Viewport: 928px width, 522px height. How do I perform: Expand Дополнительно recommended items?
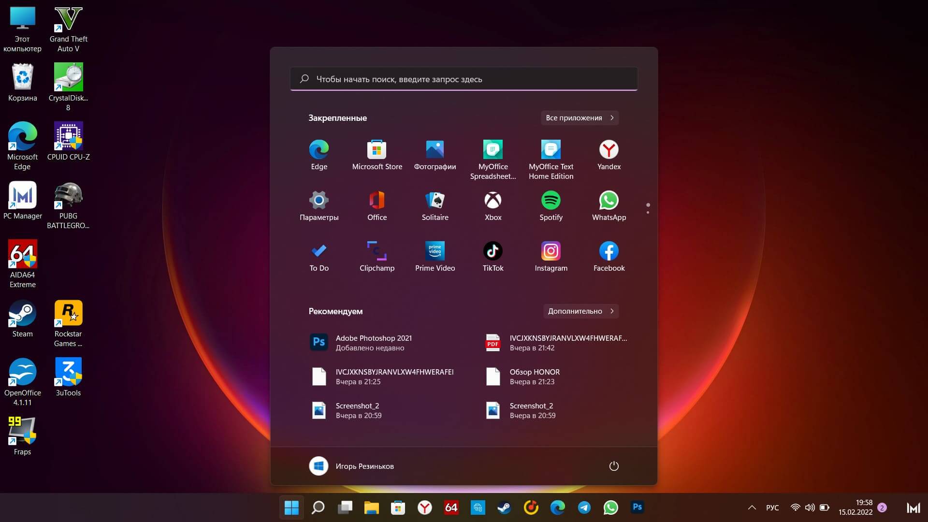580,311
